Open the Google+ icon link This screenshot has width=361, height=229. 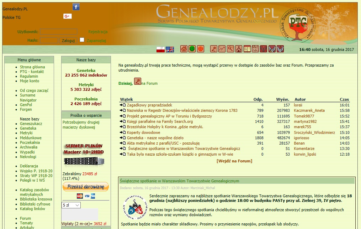[67, 16]
